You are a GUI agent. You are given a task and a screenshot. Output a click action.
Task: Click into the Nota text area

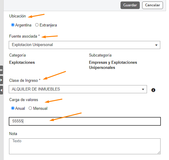[x=85, y=146]
